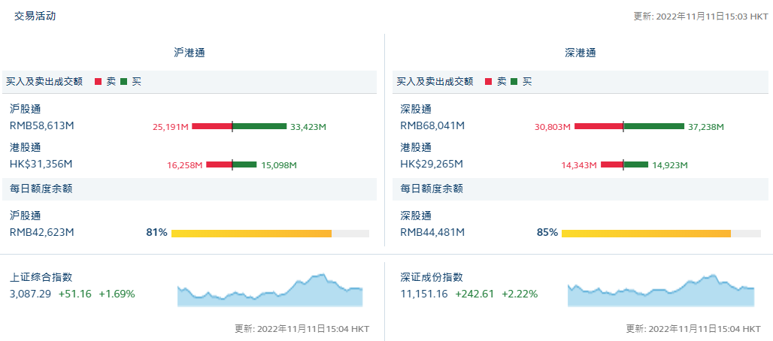Select the 深港通 section header
Viewport: 773px width, 341px height.
point(581,53)
